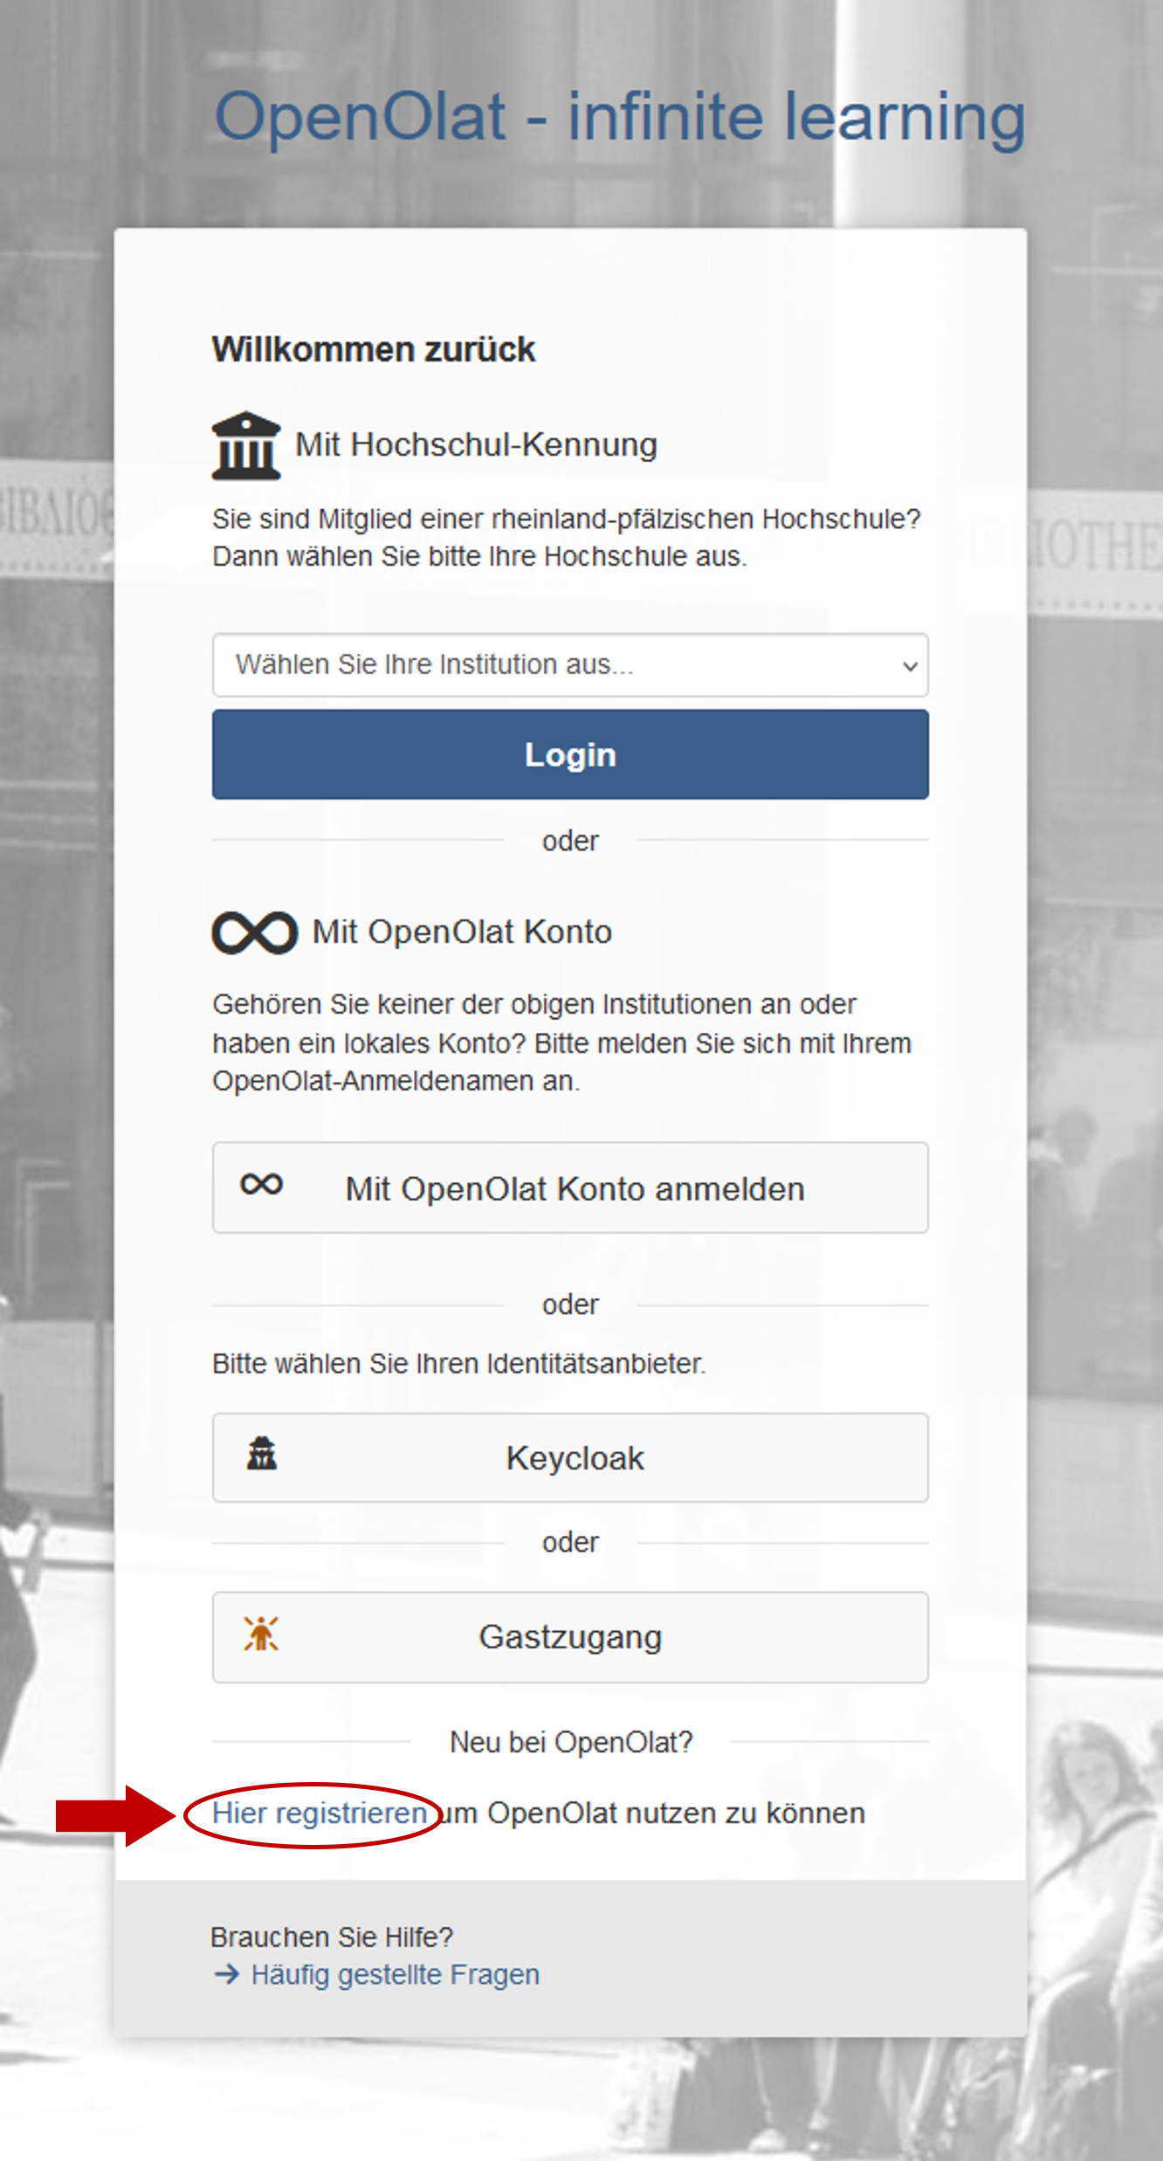Choose Keycloak as identity provider
1163x2161 pixels.
point(570,1457)
